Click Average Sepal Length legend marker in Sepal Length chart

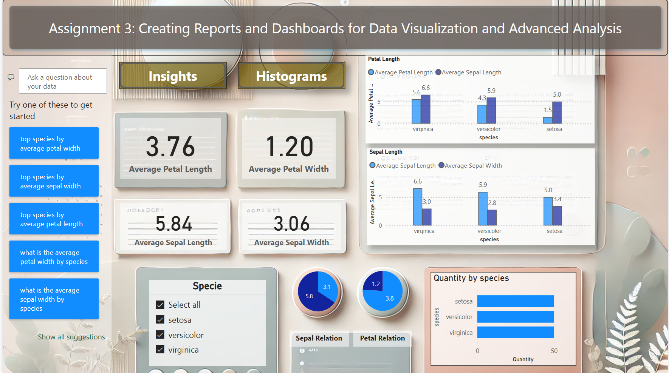[372, 165]
